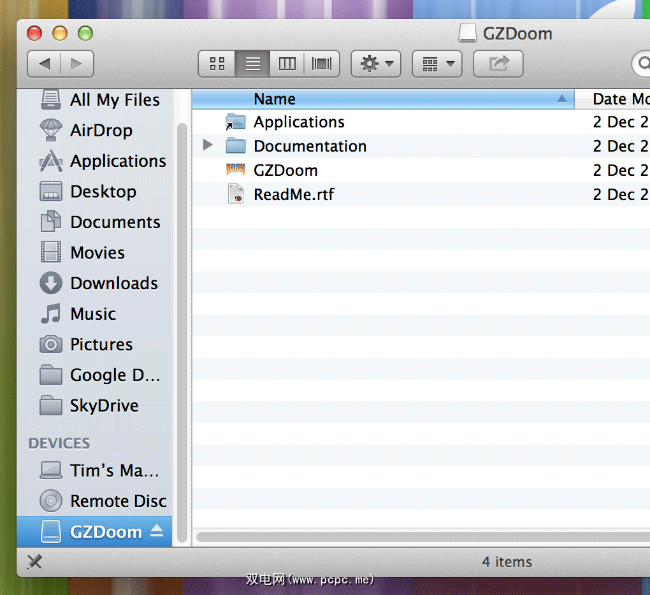
Task: Select the ReadMe.rtf file
Action: [421, 194]
